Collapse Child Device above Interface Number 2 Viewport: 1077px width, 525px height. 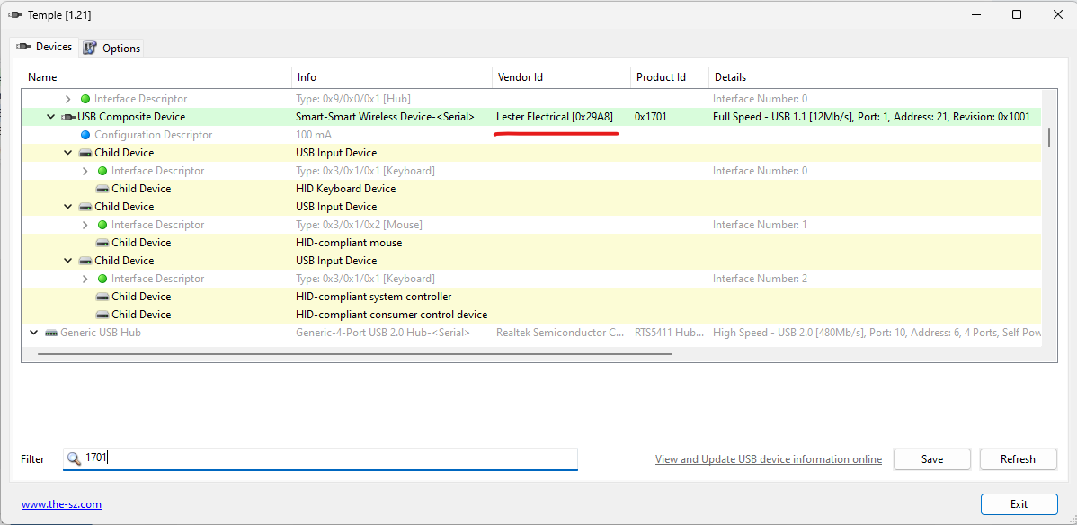point(68,261)
